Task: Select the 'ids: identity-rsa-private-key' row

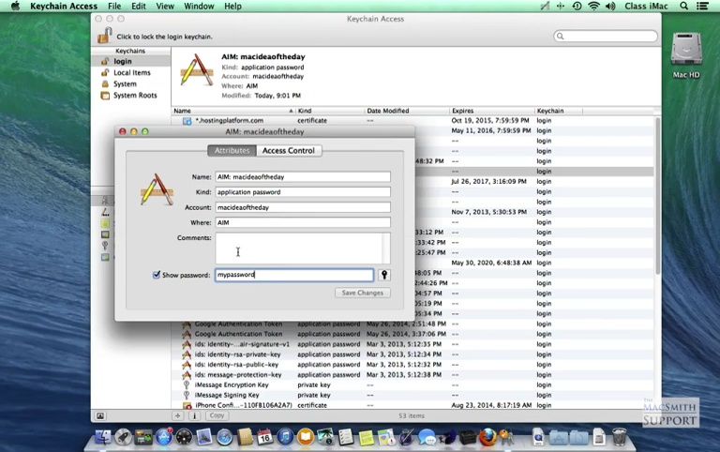Action: pyautogui.click(x=413, y=354)
